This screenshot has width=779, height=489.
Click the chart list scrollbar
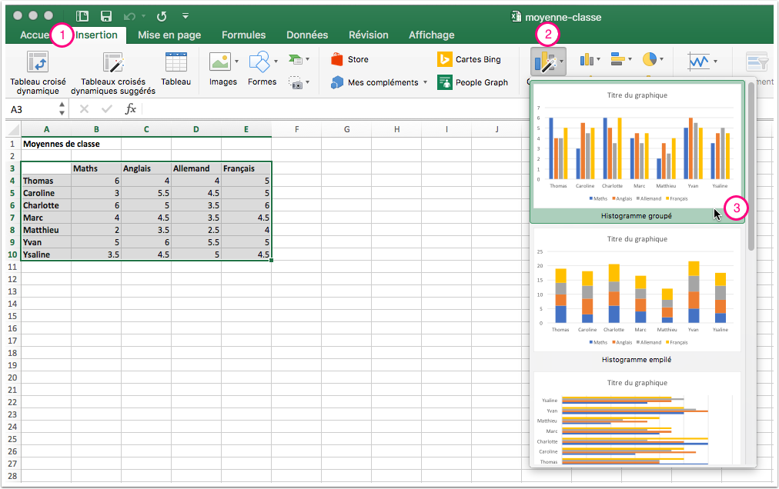pyautogui.click(x=751, y=167)
